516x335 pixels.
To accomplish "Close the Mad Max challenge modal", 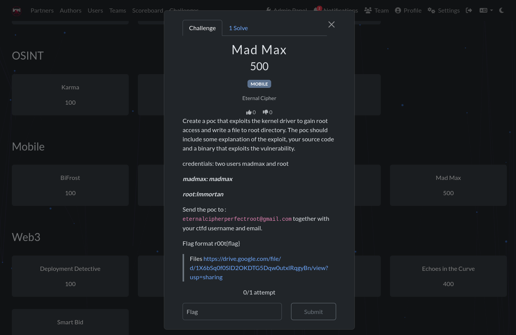I will coord(331,24).
